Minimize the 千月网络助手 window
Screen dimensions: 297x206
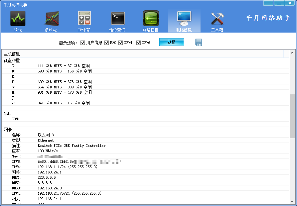click(279, 3)
